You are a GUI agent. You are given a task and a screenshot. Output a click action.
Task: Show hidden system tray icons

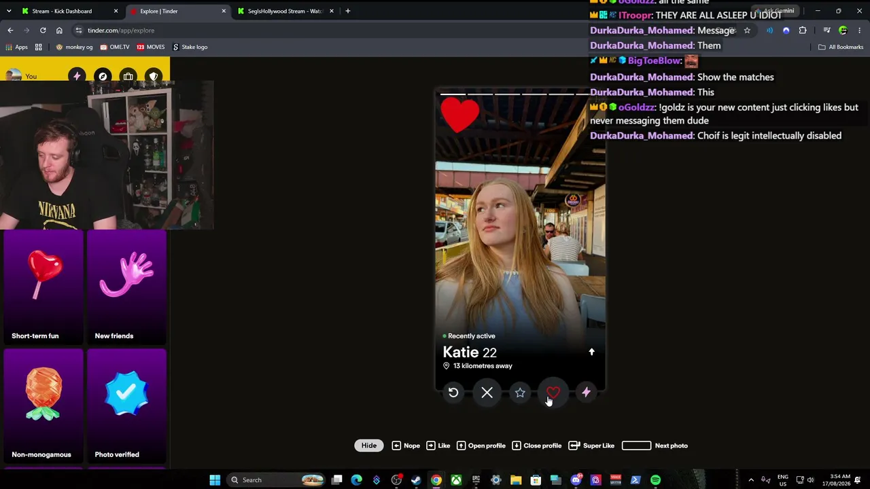click(x=751, y=480)
